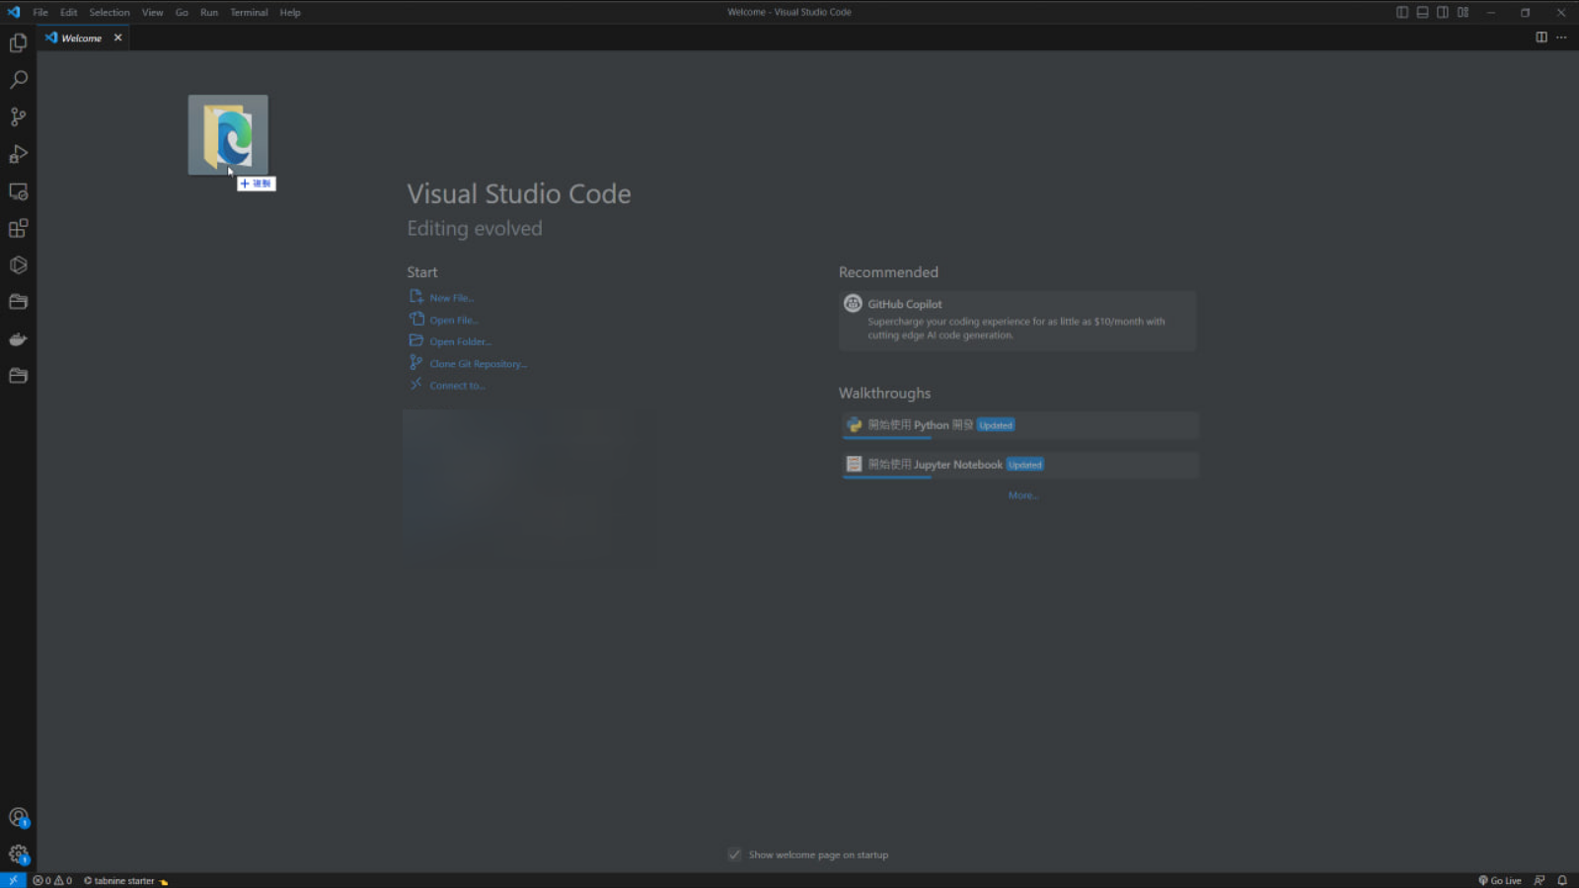Click the feedback icon in status bar
This screenshot has height=888, width=1579.
point(1540,880)
